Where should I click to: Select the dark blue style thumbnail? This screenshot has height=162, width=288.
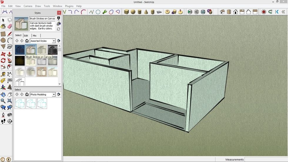tap(20, 50)
